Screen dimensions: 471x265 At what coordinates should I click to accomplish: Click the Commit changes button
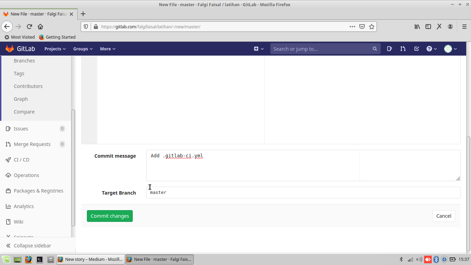[x=110, y=216]
